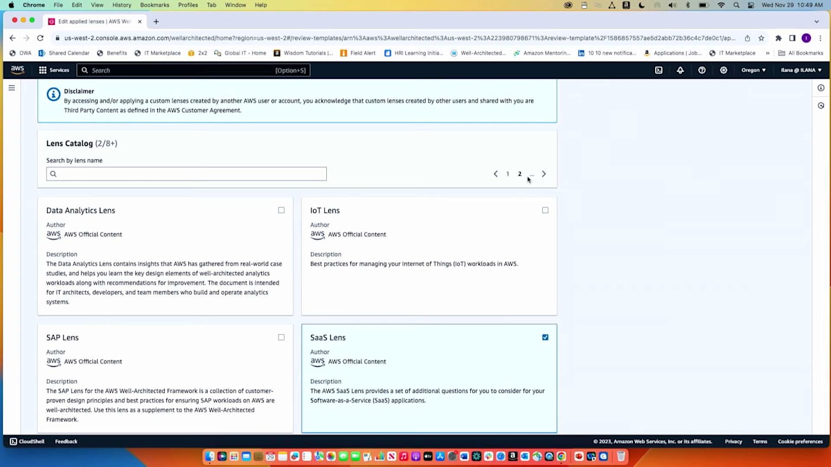Click the browser back arrow
Screen dimensions: 831x467
[12, 38]
